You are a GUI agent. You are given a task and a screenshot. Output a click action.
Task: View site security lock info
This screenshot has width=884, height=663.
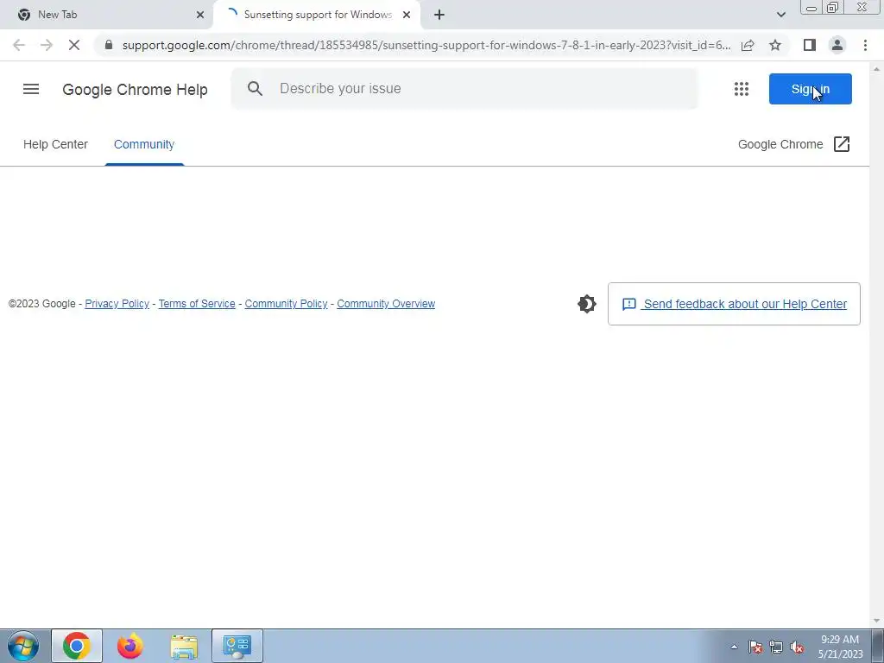[109, 45]
